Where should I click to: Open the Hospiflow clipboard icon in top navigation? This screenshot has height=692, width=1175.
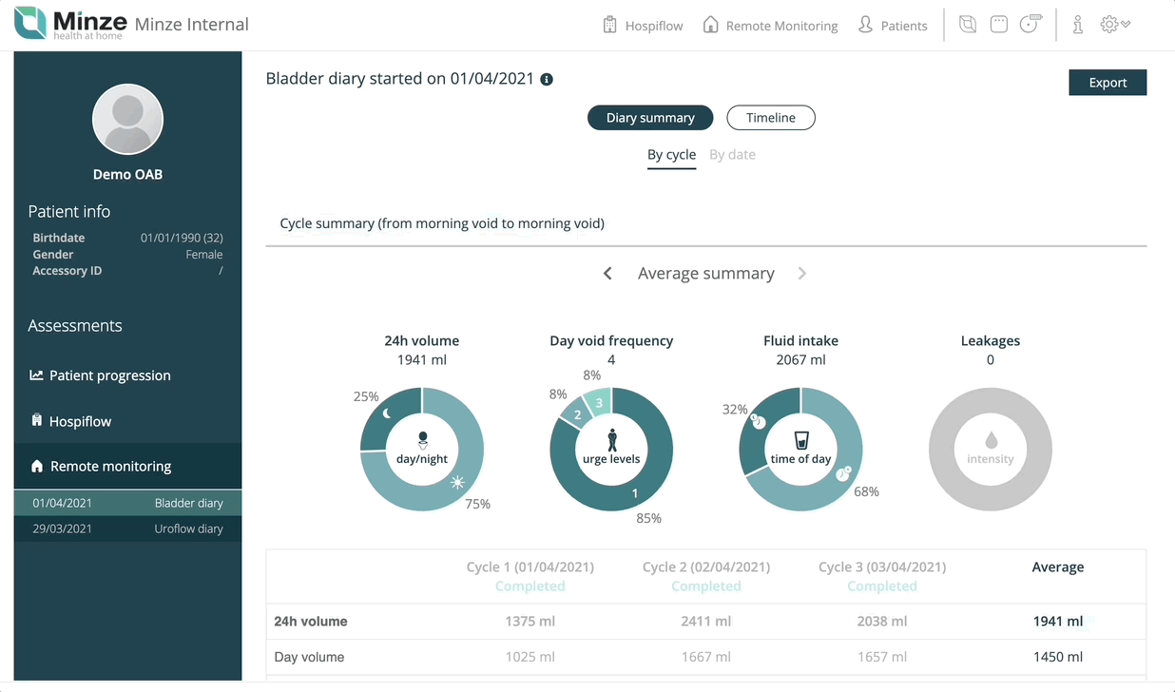[x=610, y=25]
